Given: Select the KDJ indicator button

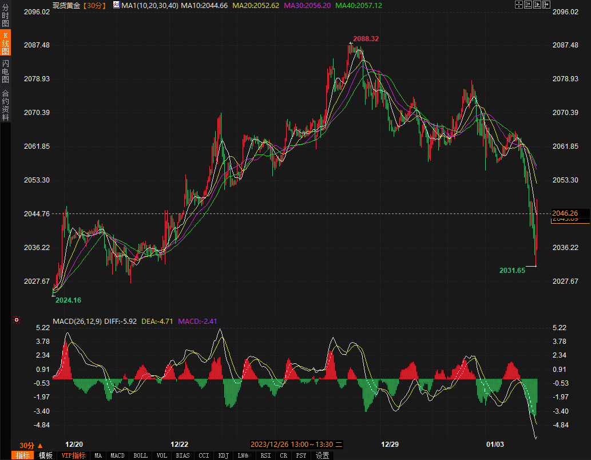Looking at the screenshot, I should 223,455.
